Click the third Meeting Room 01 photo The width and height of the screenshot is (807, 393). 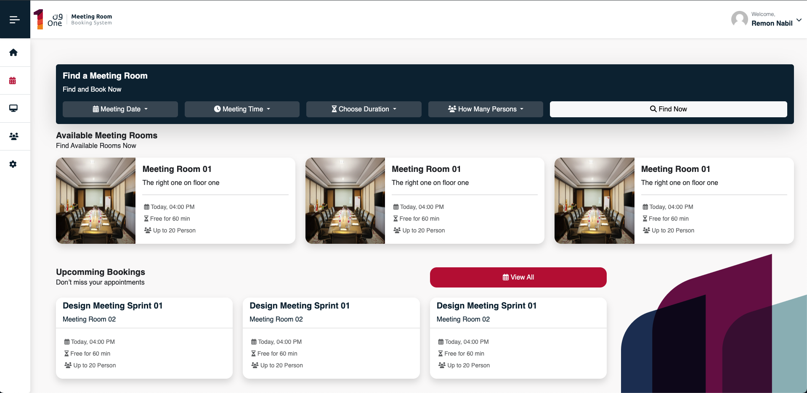pos(594,201)
